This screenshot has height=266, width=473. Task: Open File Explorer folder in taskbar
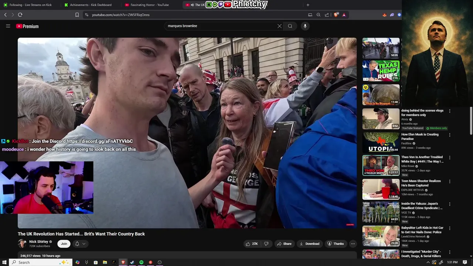(105, 262)
